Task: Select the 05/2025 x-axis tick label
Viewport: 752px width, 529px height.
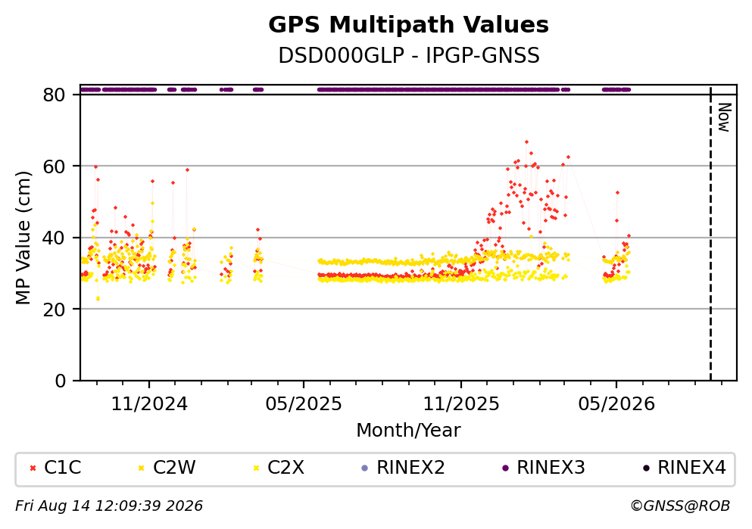Action: point(304,404)
